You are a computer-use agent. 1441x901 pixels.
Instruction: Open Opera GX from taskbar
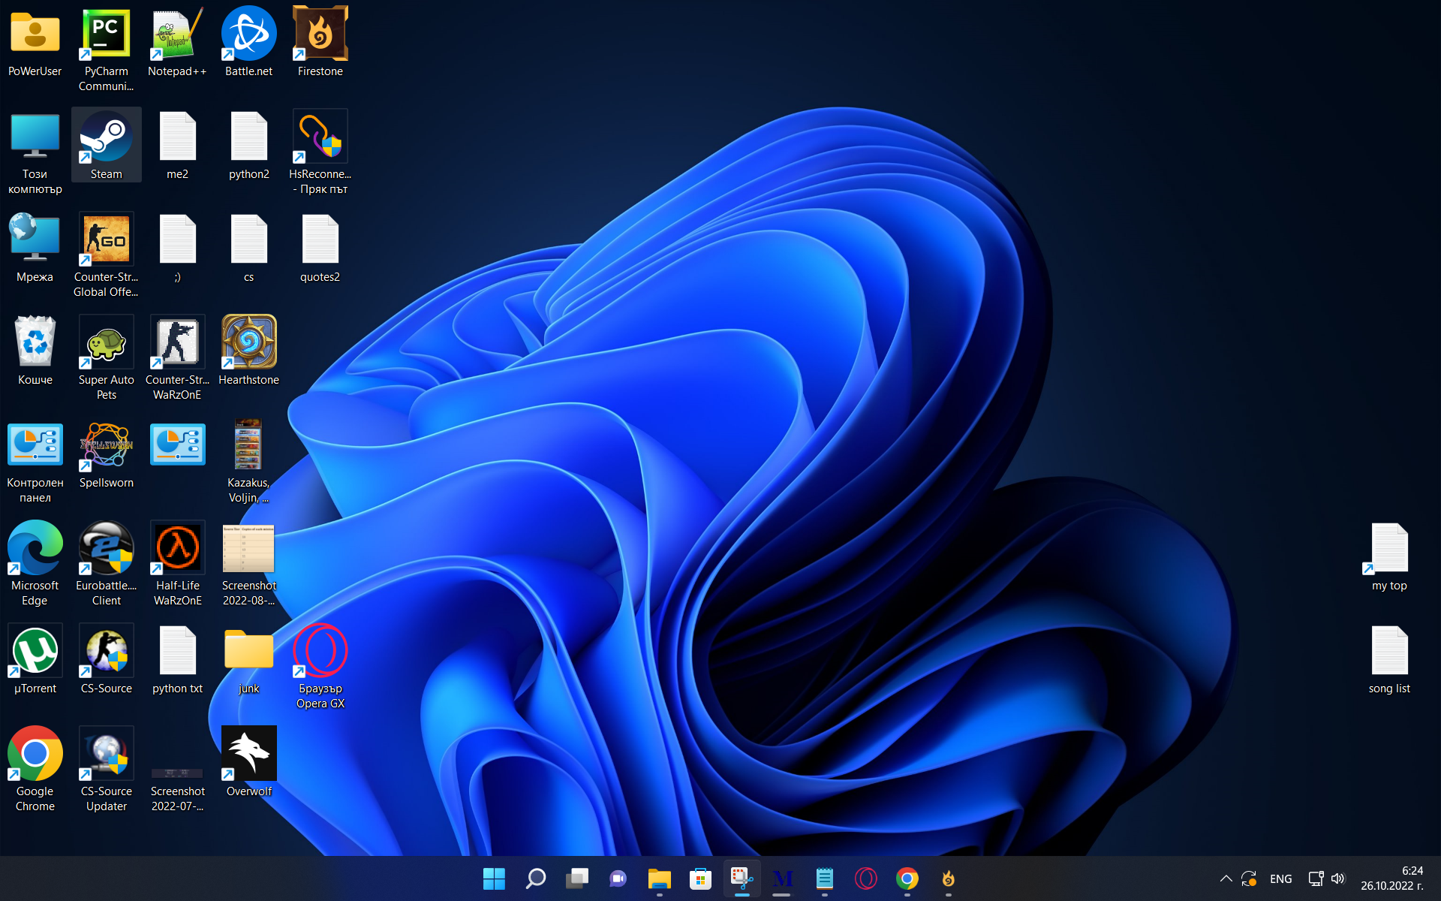[x=865, y=878]
